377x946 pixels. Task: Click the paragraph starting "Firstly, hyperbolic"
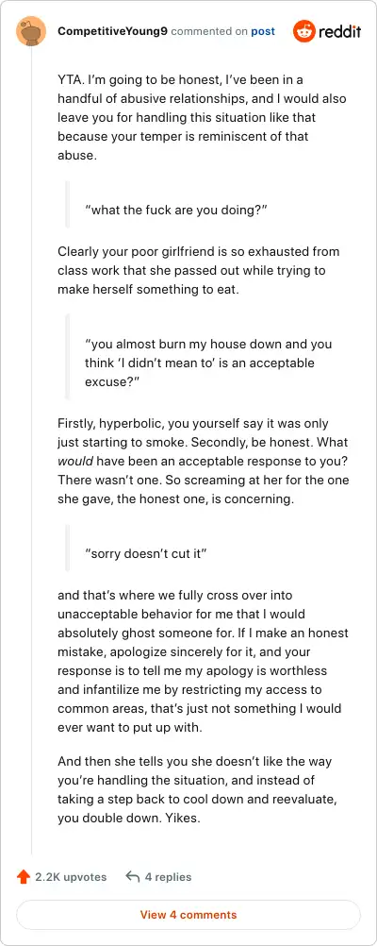coord(204,462)
